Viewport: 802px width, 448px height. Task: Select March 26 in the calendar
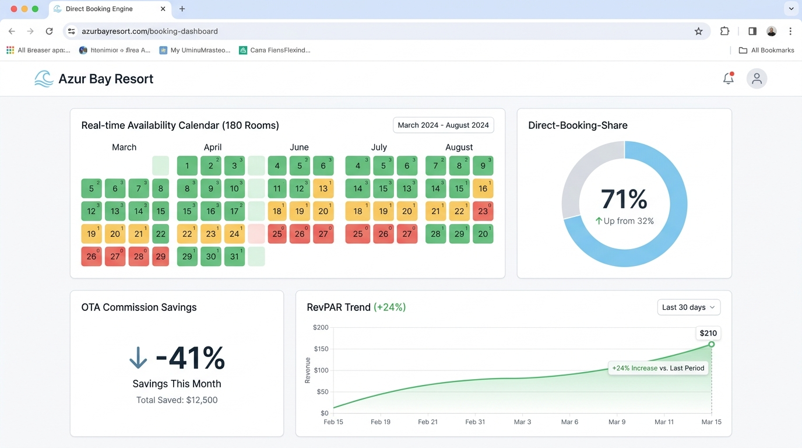pos(92,257)
